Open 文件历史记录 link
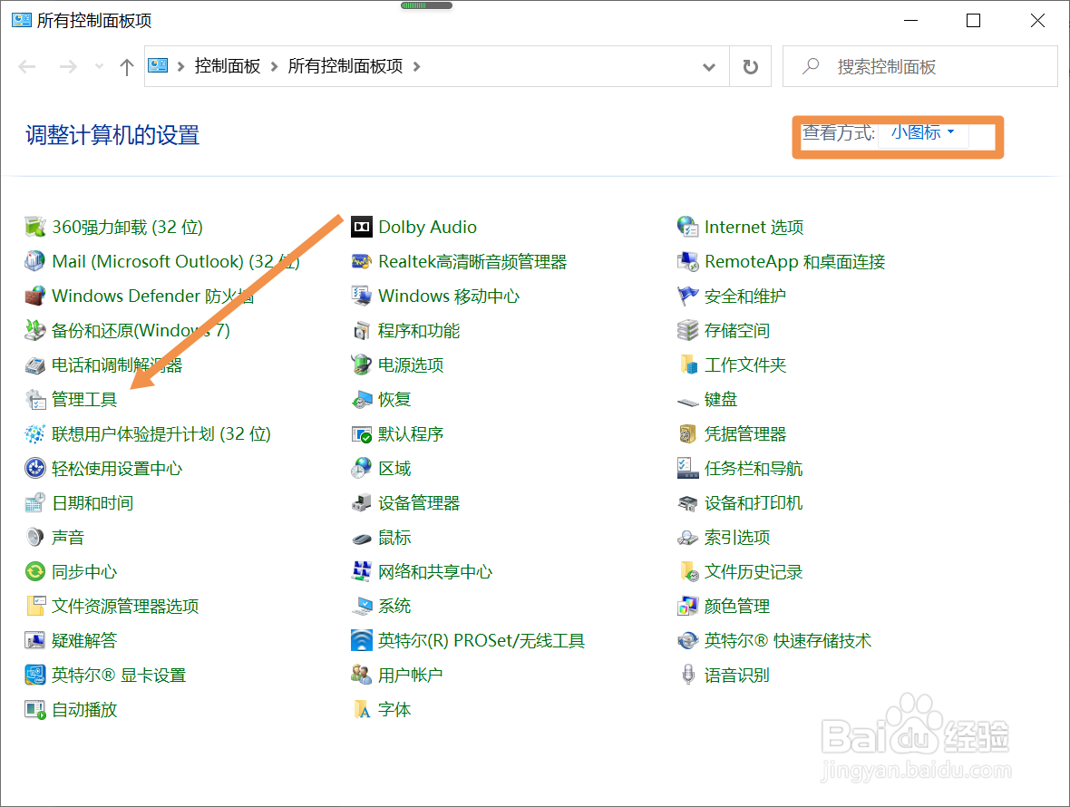Screen dimensions: 1070x807 (754, 571)
